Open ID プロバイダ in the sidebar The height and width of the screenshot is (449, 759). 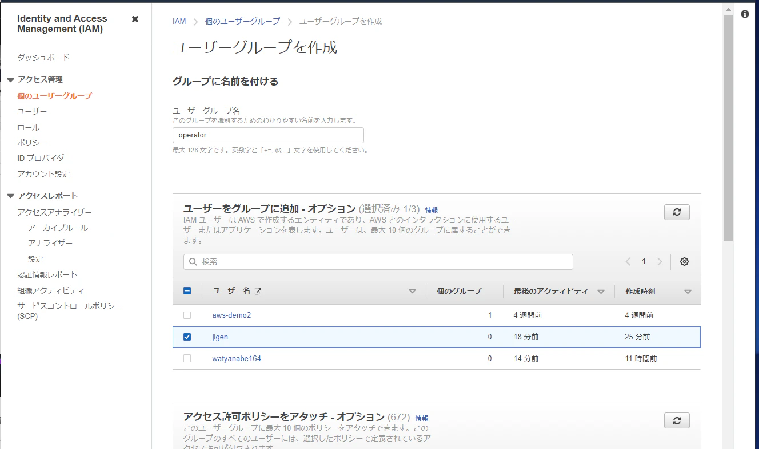click(x=41, y=158)
